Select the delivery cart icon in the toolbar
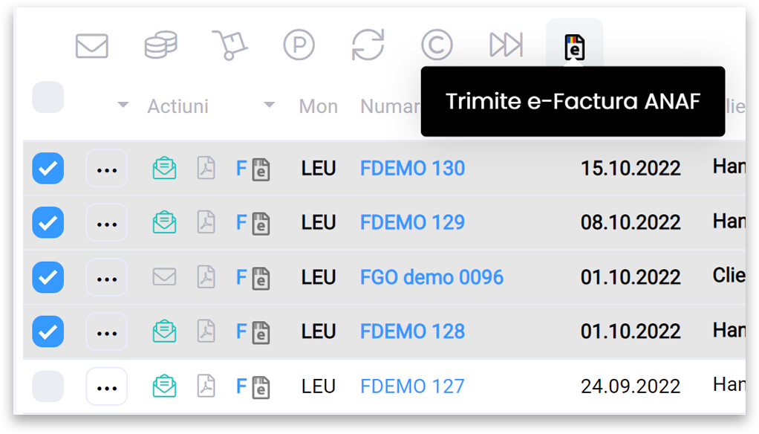The width and height of the screenshot is (759, 434). tap(229, 45)
